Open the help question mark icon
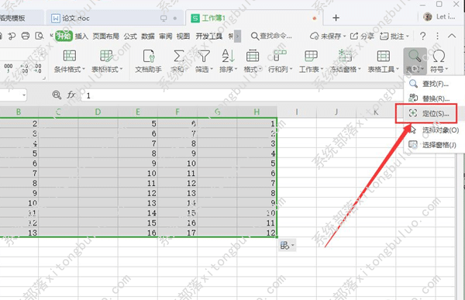The width and height of the screenshot is (465, 300). pos(423,36)
